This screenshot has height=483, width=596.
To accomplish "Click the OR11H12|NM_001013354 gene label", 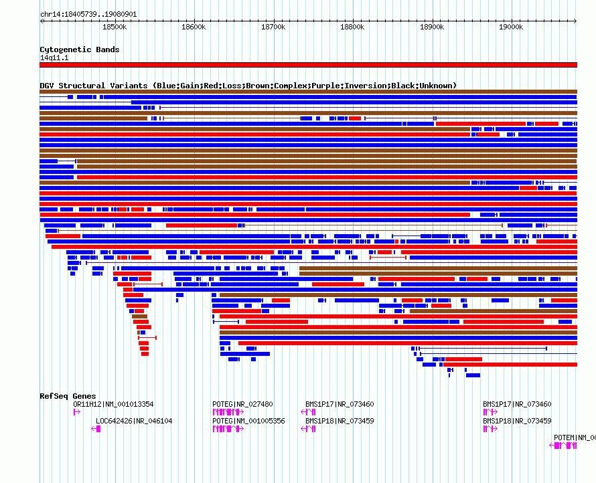I will tap(113, 404).
